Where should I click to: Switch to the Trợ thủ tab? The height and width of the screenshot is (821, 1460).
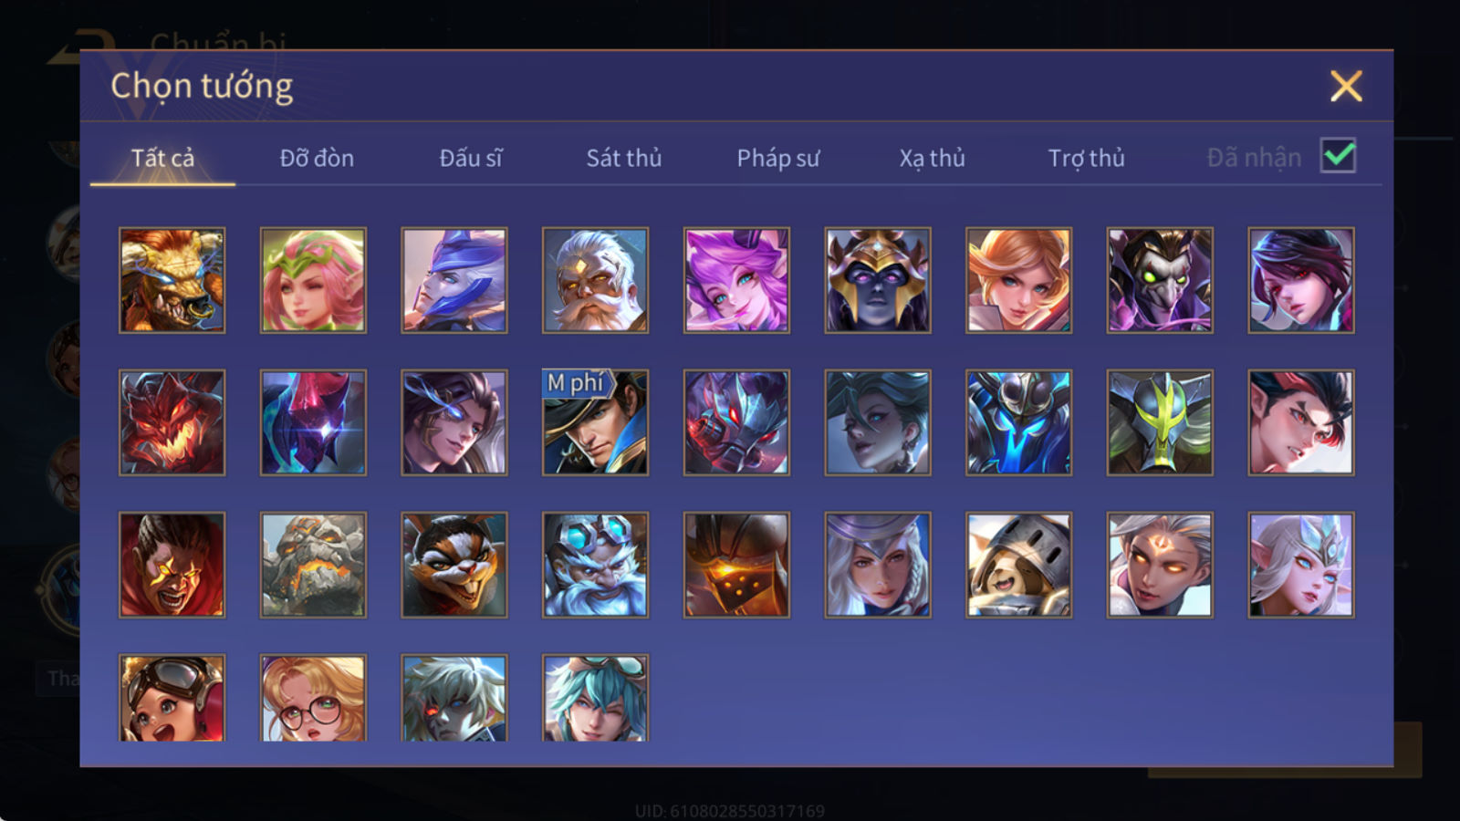[x=1086, y=158]
